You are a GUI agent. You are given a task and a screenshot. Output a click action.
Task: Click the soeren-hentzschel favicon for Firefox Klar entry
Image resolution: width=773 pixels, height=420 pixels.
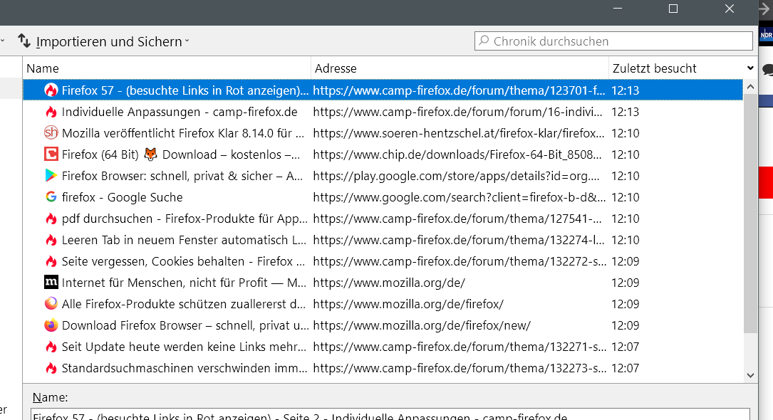coord(51,133)
